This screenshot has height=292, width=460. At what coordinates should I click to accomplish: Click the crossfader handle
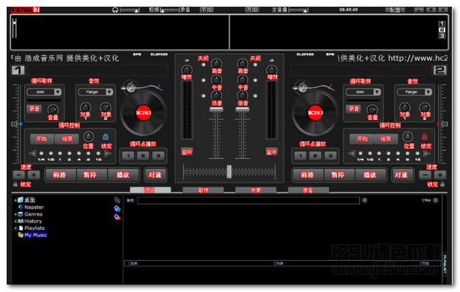point(229,172)
